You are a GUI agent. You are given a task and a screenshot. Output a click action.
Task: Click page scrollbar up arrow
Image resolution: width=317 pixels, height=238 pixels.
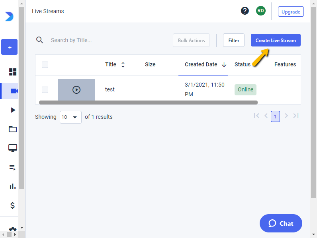313,4
